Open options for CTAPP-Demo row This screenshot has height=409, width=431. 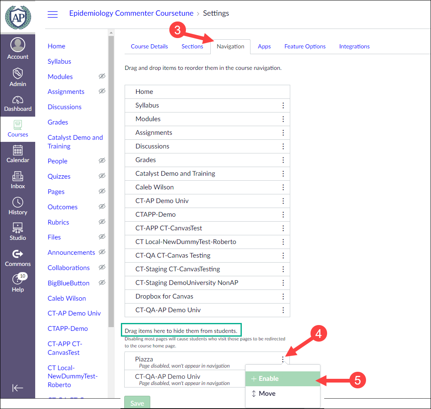point(283,215)
